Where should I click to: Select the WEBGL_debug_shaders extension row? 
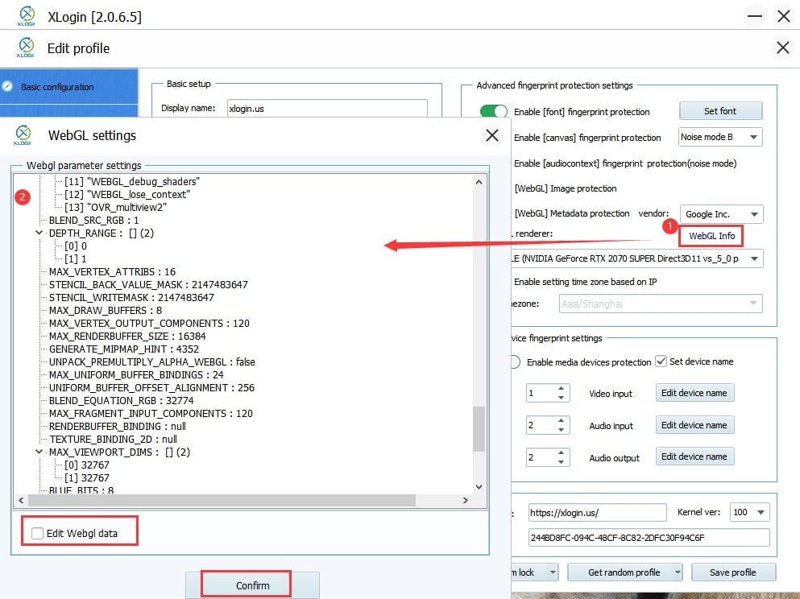click(x=132, y=181)
